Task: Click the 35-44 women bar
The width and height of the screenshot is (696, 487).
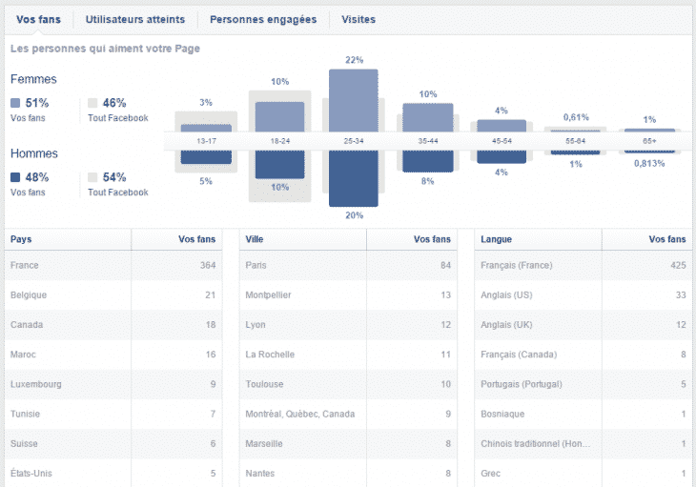Action: [x=428, y=115]
